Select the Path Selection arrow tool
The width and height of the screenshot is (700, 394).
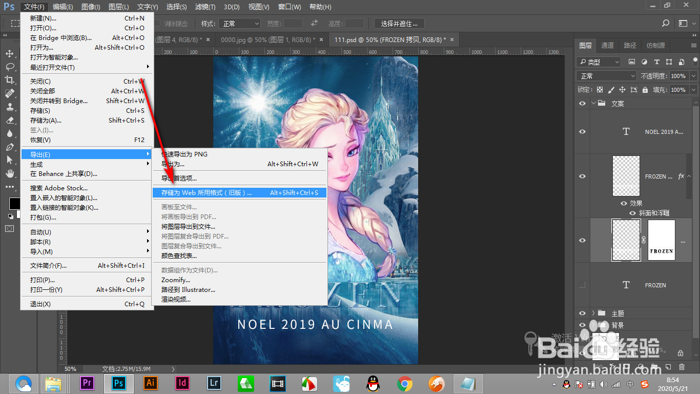(10, 160)
